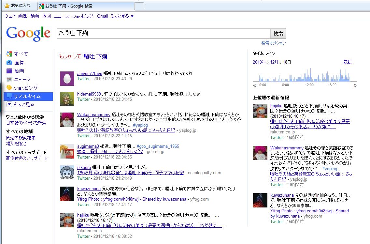Open hidemal5959 profile link
The width and height of the screenshot is (370, 244).
tap(89, 94)
